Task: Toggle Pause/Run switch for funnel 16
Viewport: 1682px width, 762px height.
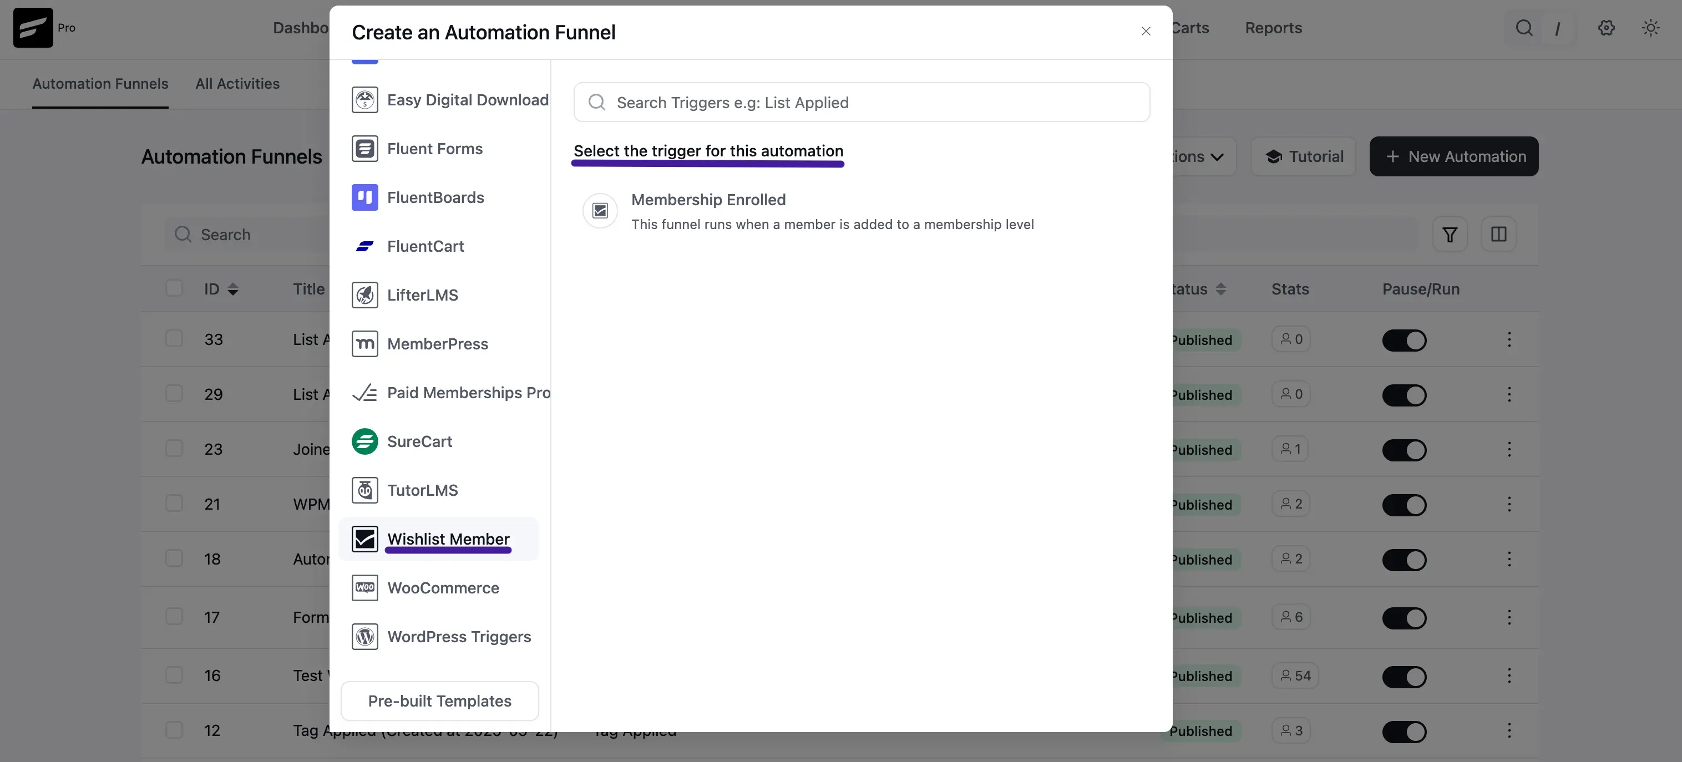Action: coord(1404,677)
